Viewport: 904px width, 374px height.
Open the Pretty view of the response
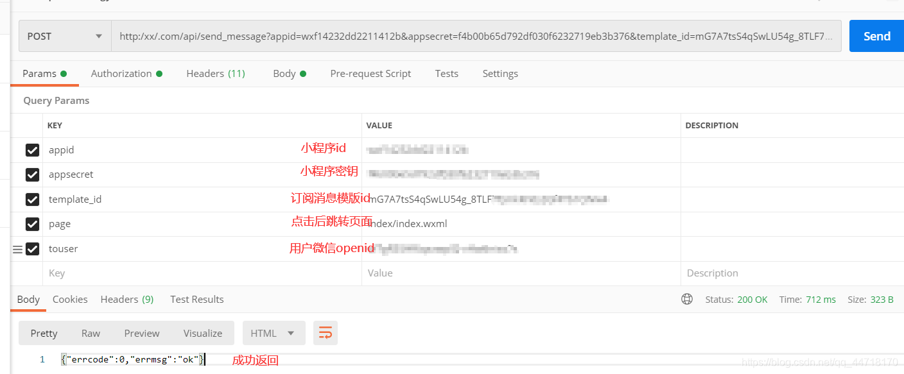point(43,332)
